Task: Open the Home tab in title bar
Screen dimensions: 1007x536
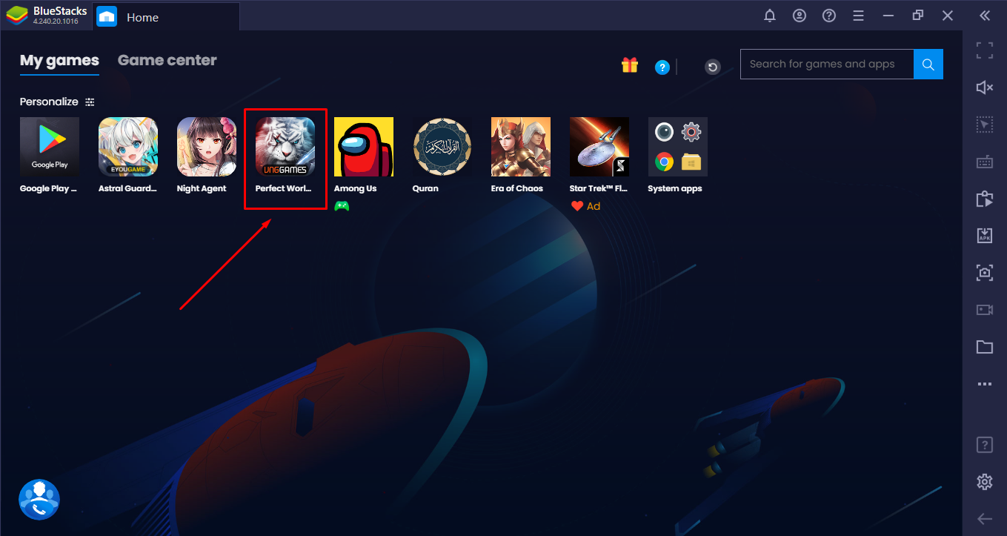Action: (166, 16)
